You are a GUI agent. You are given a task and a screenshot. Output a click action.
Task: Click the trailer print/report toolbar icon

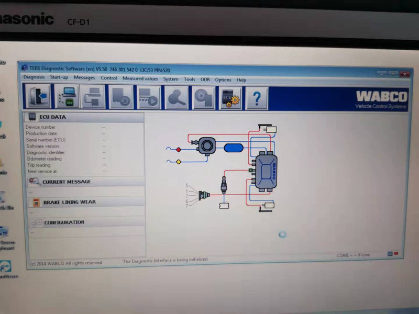(94, 97)
